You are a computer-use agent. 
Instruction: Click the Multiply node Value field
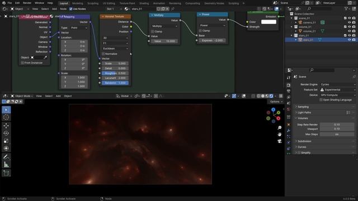coord(164,41)
